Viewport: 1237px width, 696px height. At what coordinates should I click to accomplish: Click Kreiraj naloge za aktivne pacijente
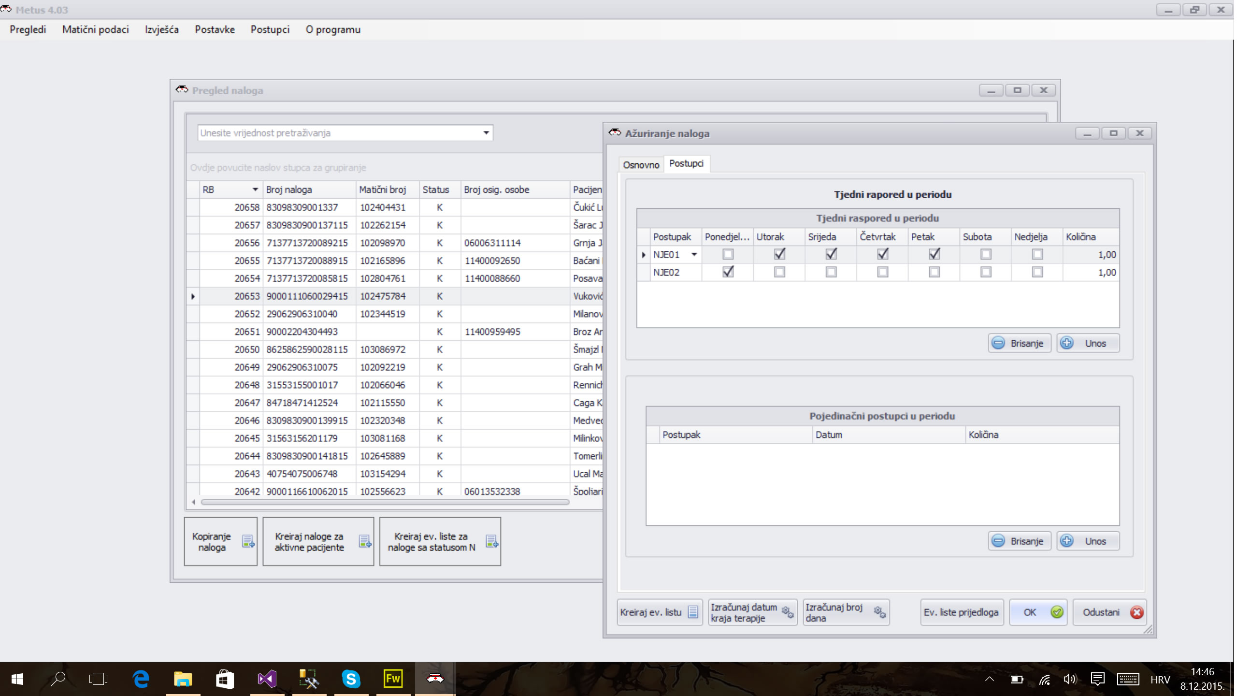318,541
